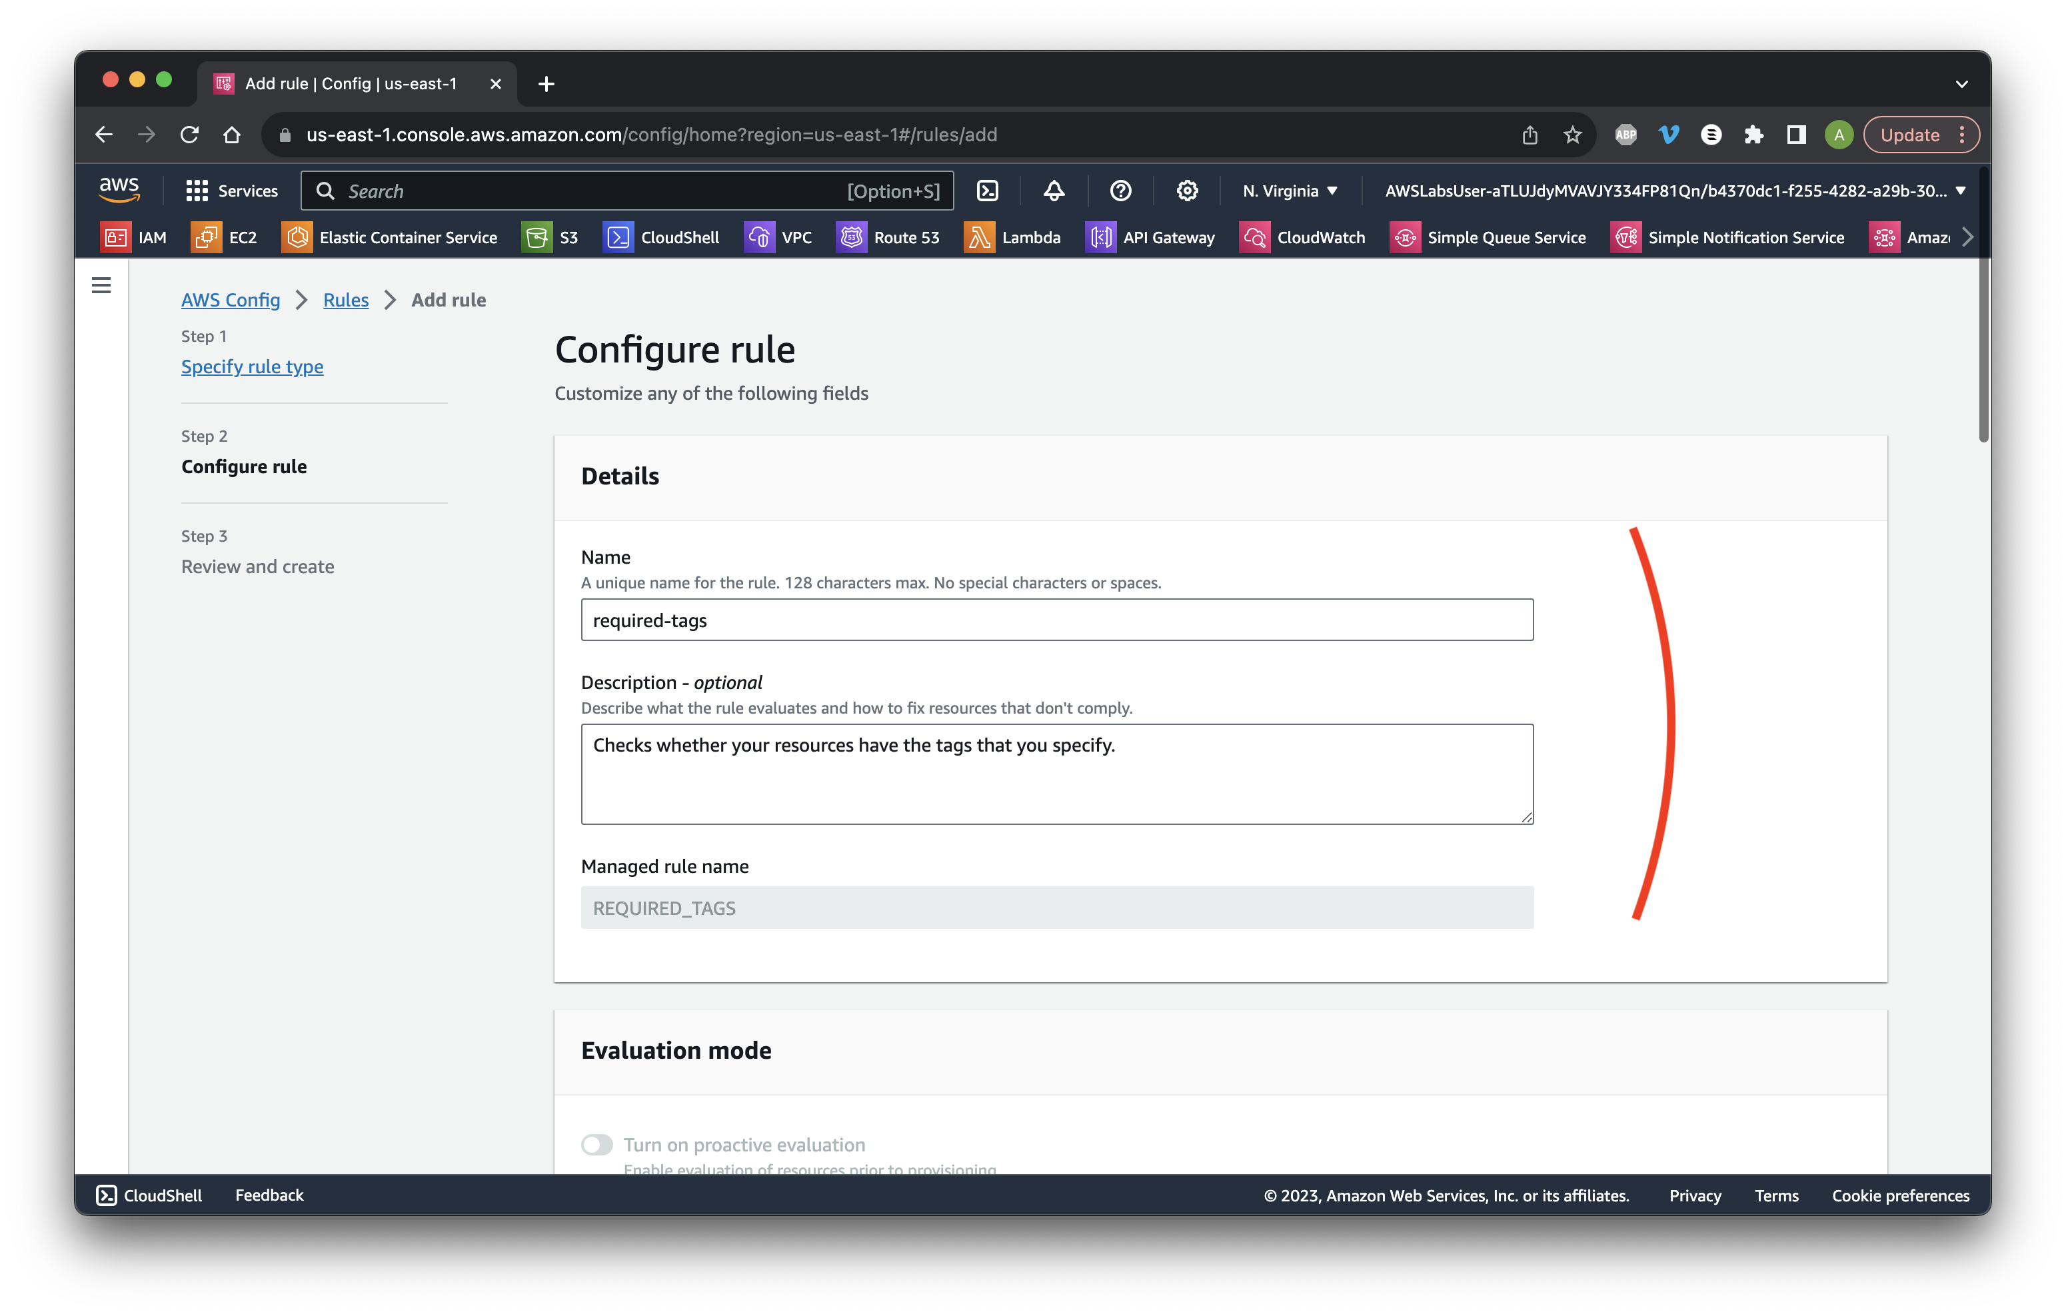
Task: Open Simple Notification Service shortcut icon
Action: (1625, 238)
